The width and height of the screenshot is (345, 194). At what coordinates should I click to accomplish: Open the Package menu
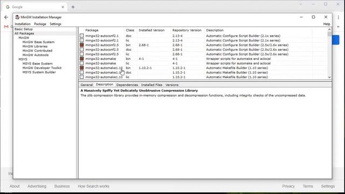point(40,24)
